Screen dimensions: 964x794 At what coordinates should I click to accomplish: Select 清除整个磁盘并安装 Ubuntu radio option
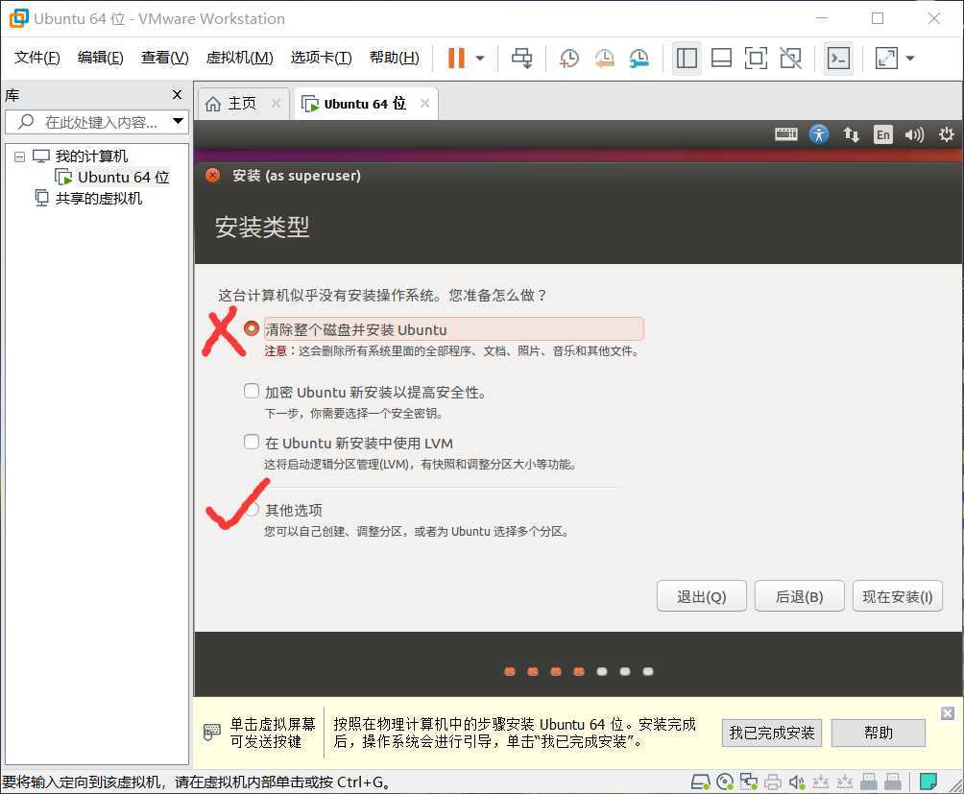(x=251, y=328)
